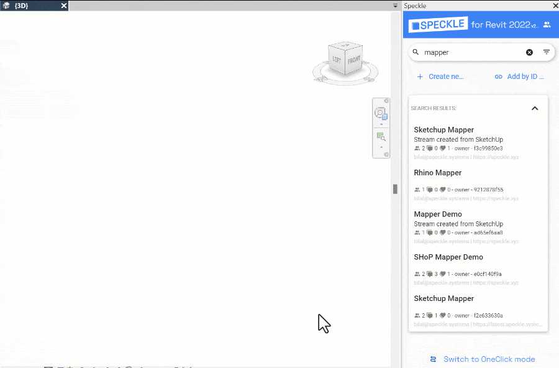Viewport: 559px width, 368px height.
Task: Open the stream filter options icon
Action: click(x=546, y=52)
